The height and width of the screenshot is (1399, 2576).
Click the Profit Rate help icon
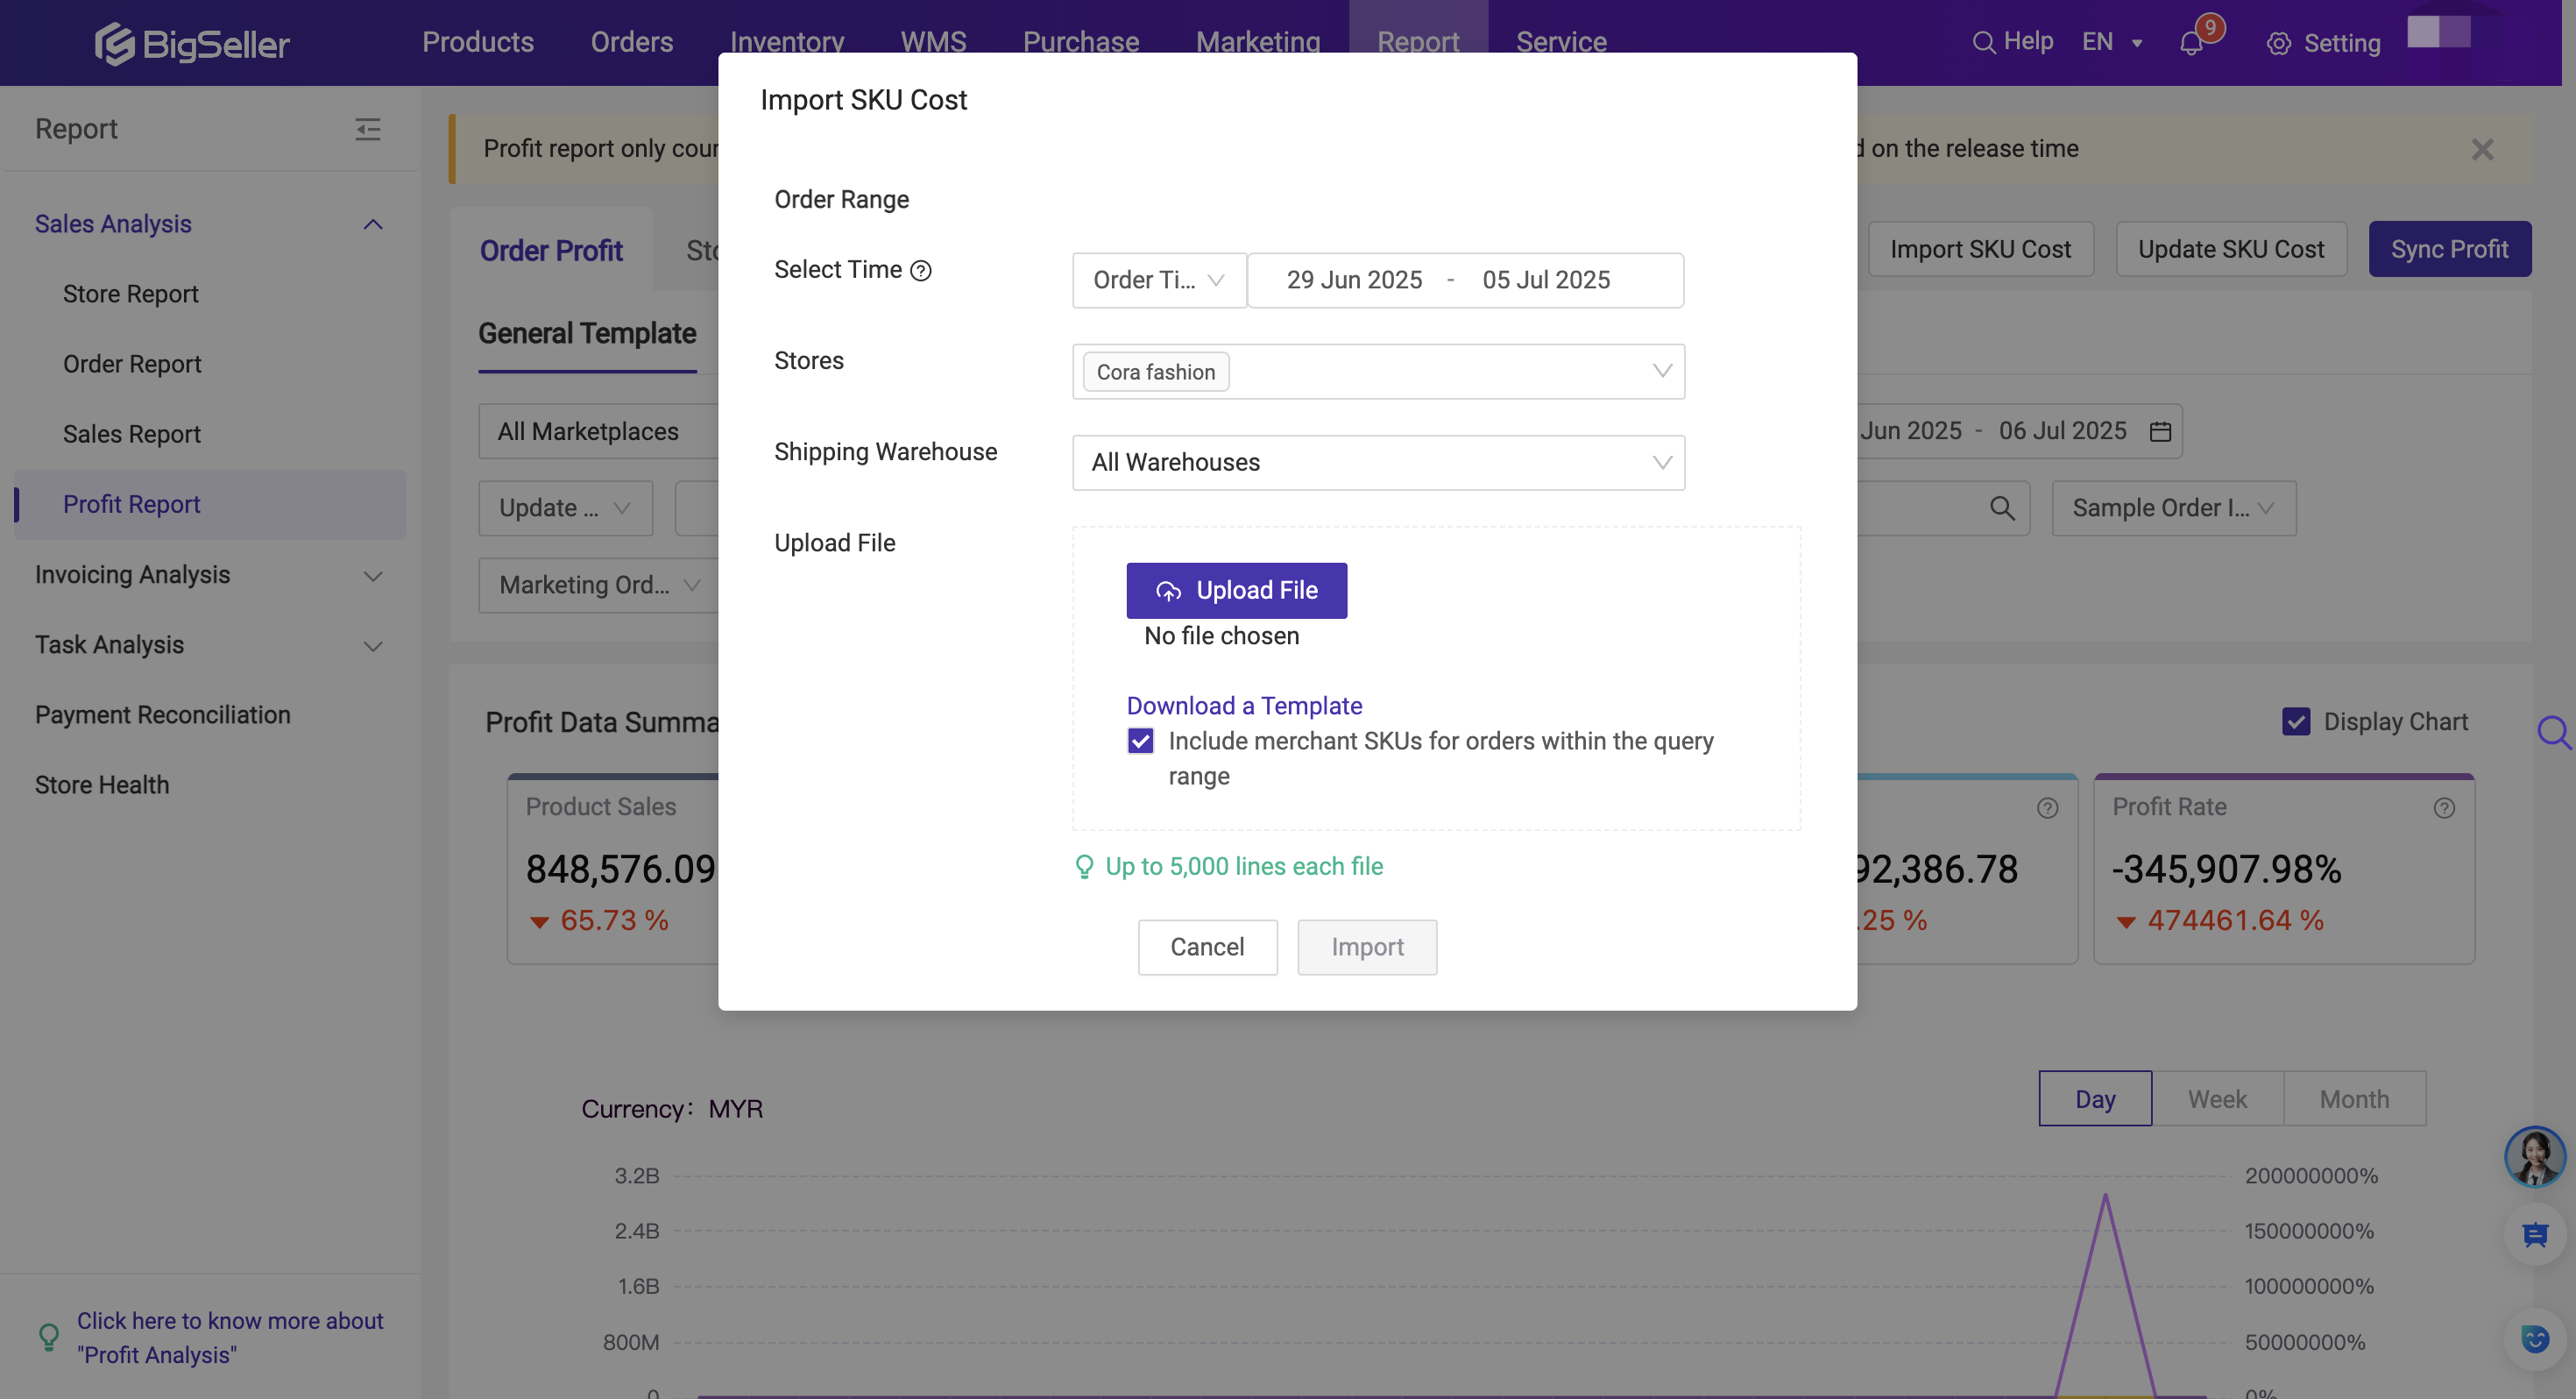(x=2444, y=807)
